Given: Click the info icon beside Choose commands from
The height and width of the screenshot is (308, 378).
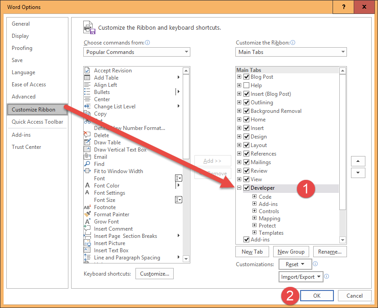Looking at the screenshot, I should [x=148, y=43].
